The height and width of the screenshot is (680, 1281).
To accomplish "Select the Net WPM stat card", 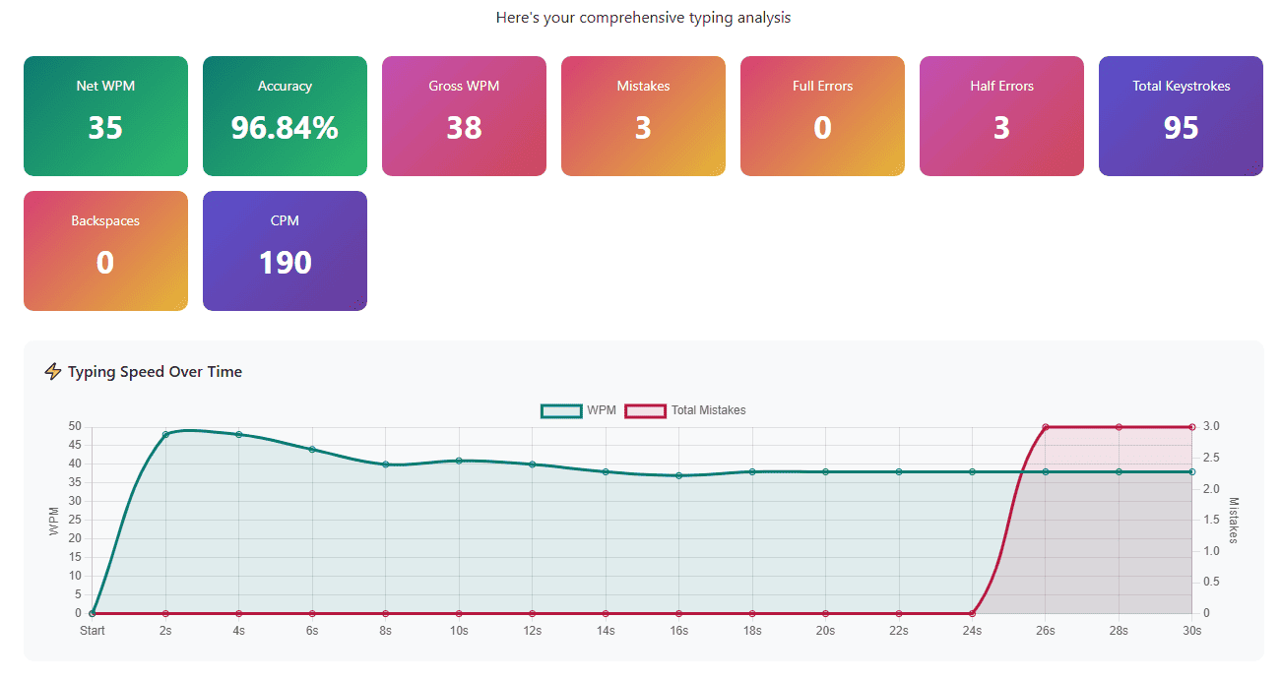I will 105,115.
